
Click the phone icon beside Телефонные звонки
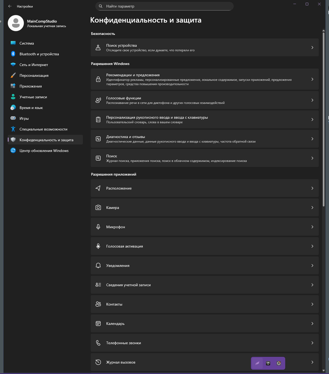[x=98, y=343]
